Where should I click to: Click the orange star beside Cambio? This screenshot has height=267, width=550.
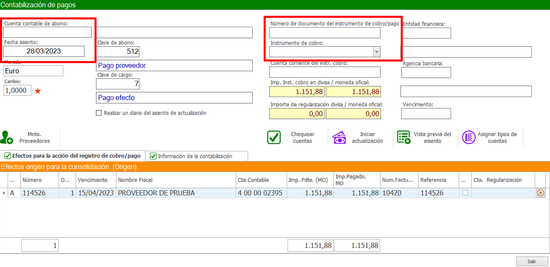(x=38, y=91)
